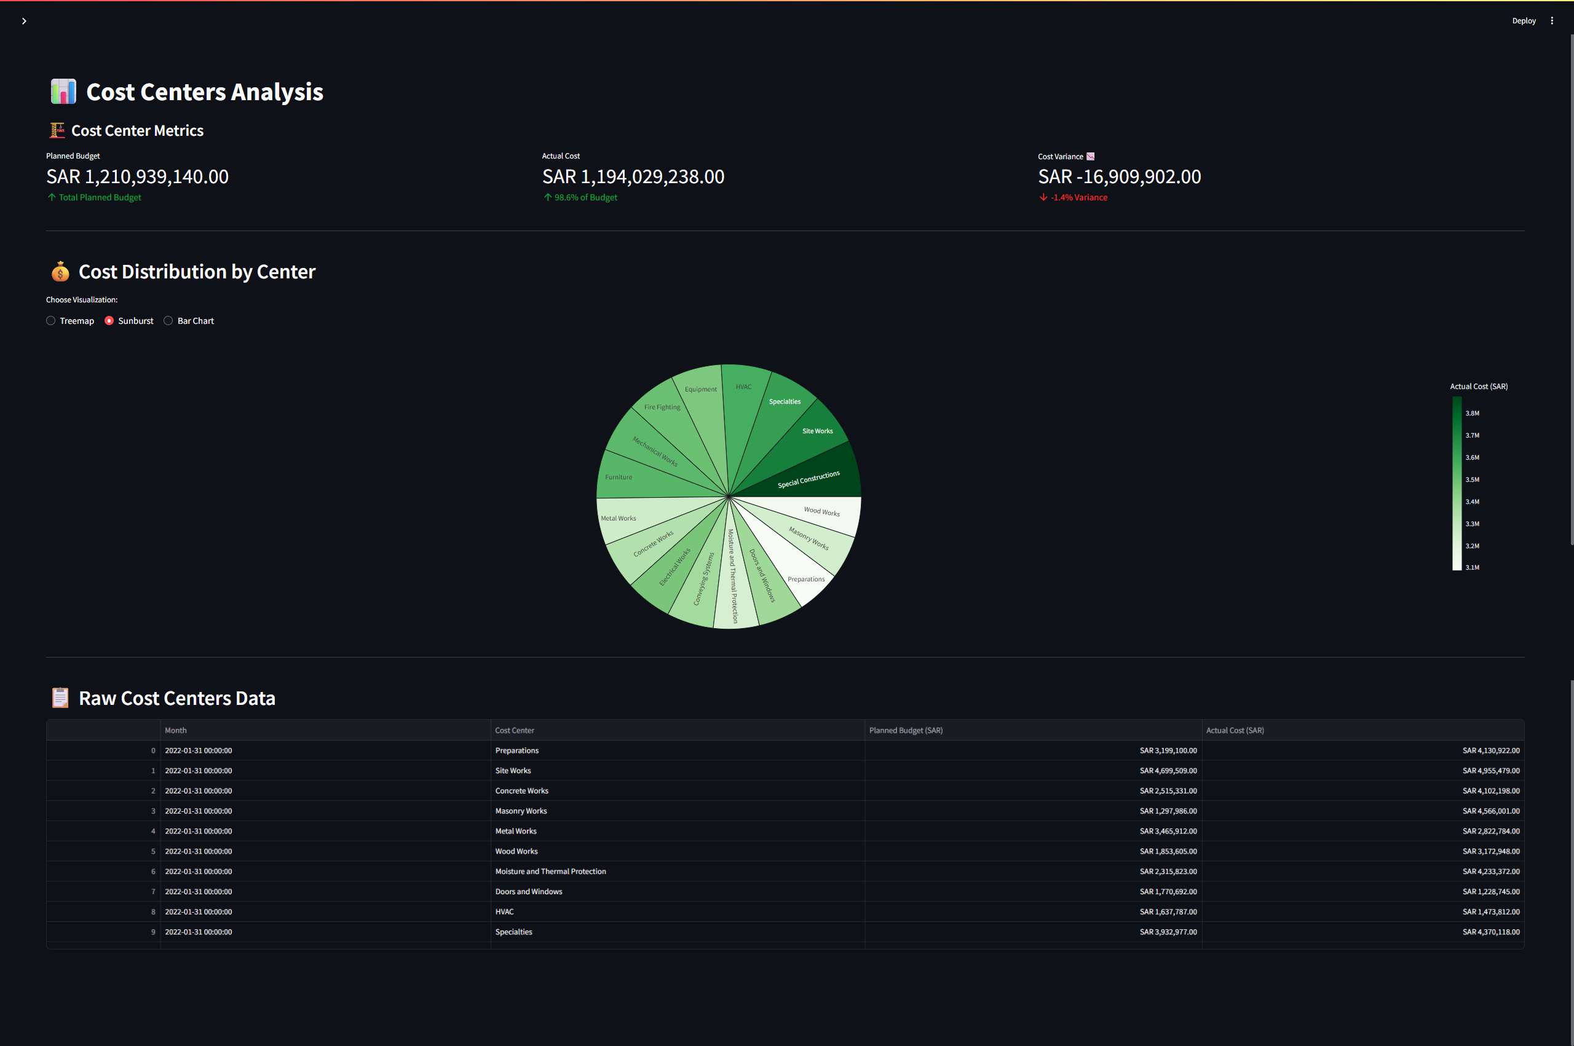Click the Actual Cost (SAR) color scale bar
Image resolution: width=1574 pixels, height=1046 pixels.
pyautogui.click(x=1457, y=484)
